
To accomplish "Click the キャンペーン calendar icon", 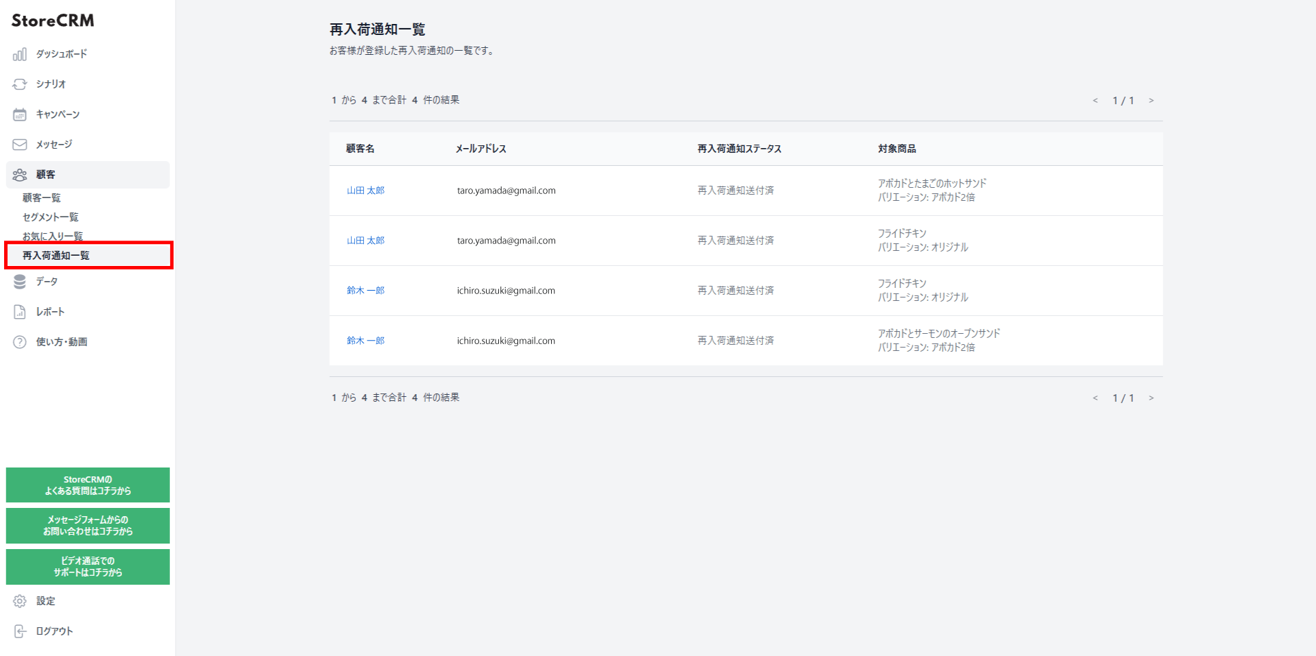I will [20, 114].
